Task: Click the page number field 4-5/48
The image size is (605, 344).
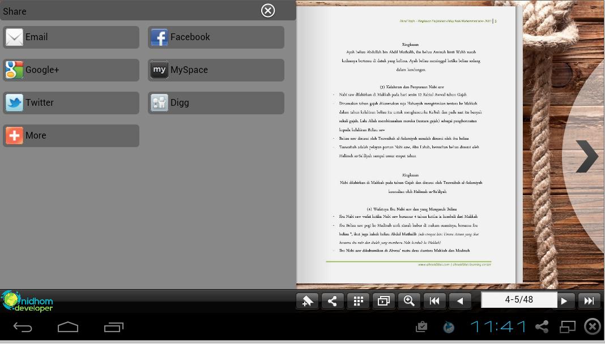Action: pyautogui.click(x=518, y=300)
